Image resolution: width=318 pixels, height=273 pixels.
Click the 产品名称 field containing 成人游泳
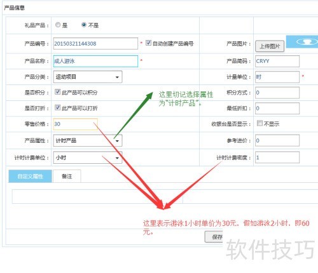point(95,61)
